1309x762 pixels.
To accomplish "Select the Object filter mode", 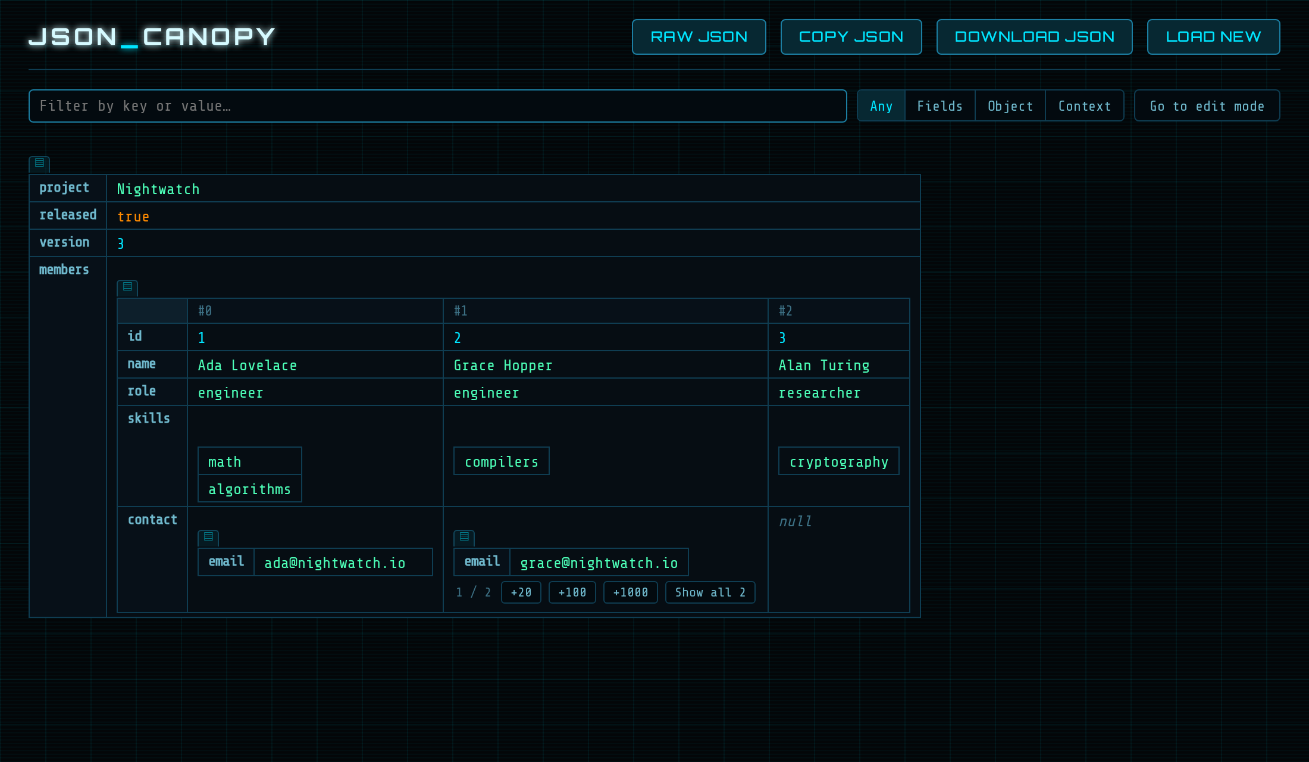I will [1010, 106].
